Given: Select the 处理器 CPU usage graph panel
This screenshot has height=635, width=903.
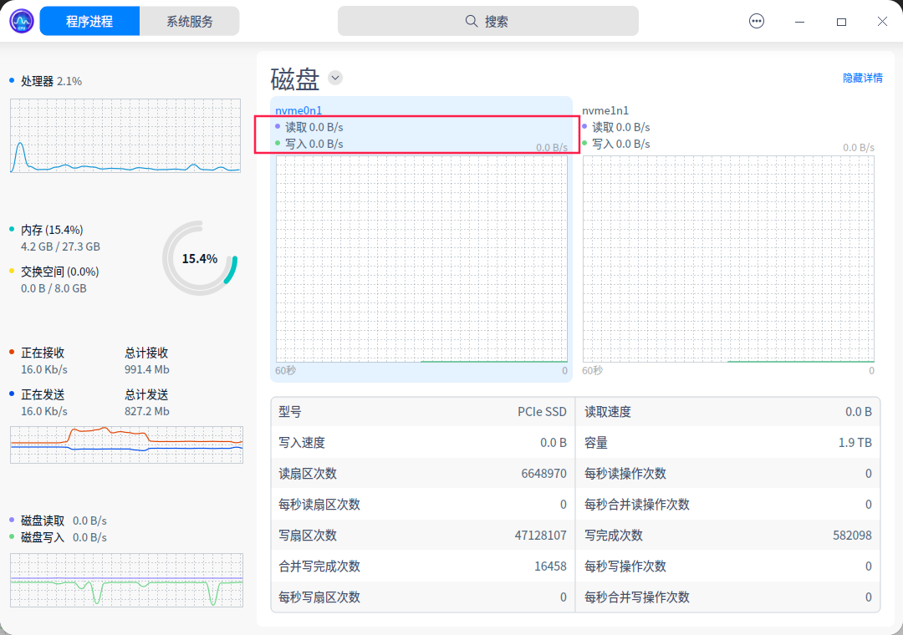Looking at the screenshot, I should [x=125, y=135].
